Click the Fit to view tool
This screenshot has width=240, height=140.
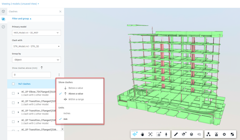(x=150, y=134)
